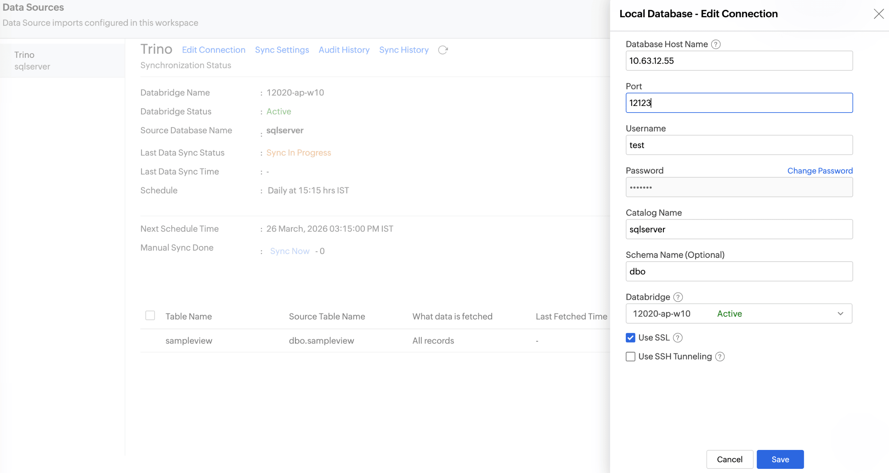Click the What data is fetched header
Viewport: 889px width, 473px height.
(452, 316)
